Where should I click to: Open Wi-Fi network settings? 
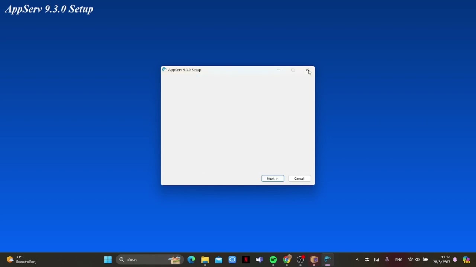point(411,260)
